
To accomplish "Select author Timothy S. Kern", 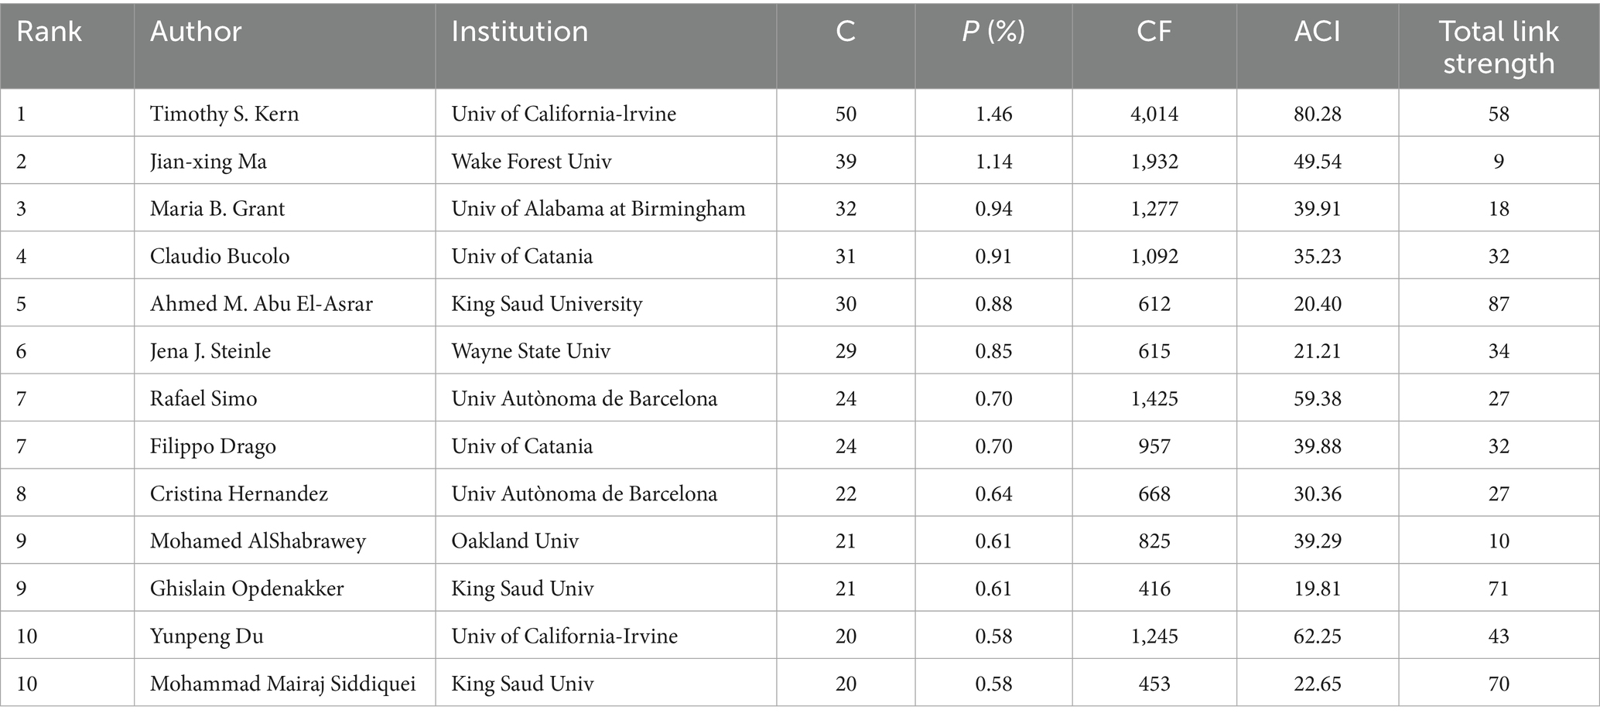I will [x=224, y=114].
